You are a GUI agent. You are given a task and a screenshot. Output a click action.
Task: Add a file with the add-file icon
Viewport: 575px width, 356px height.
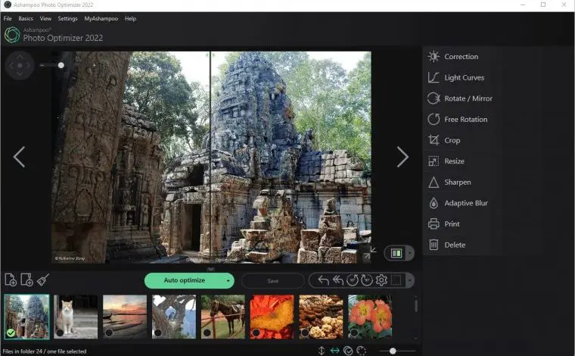[x=11, y=280]
